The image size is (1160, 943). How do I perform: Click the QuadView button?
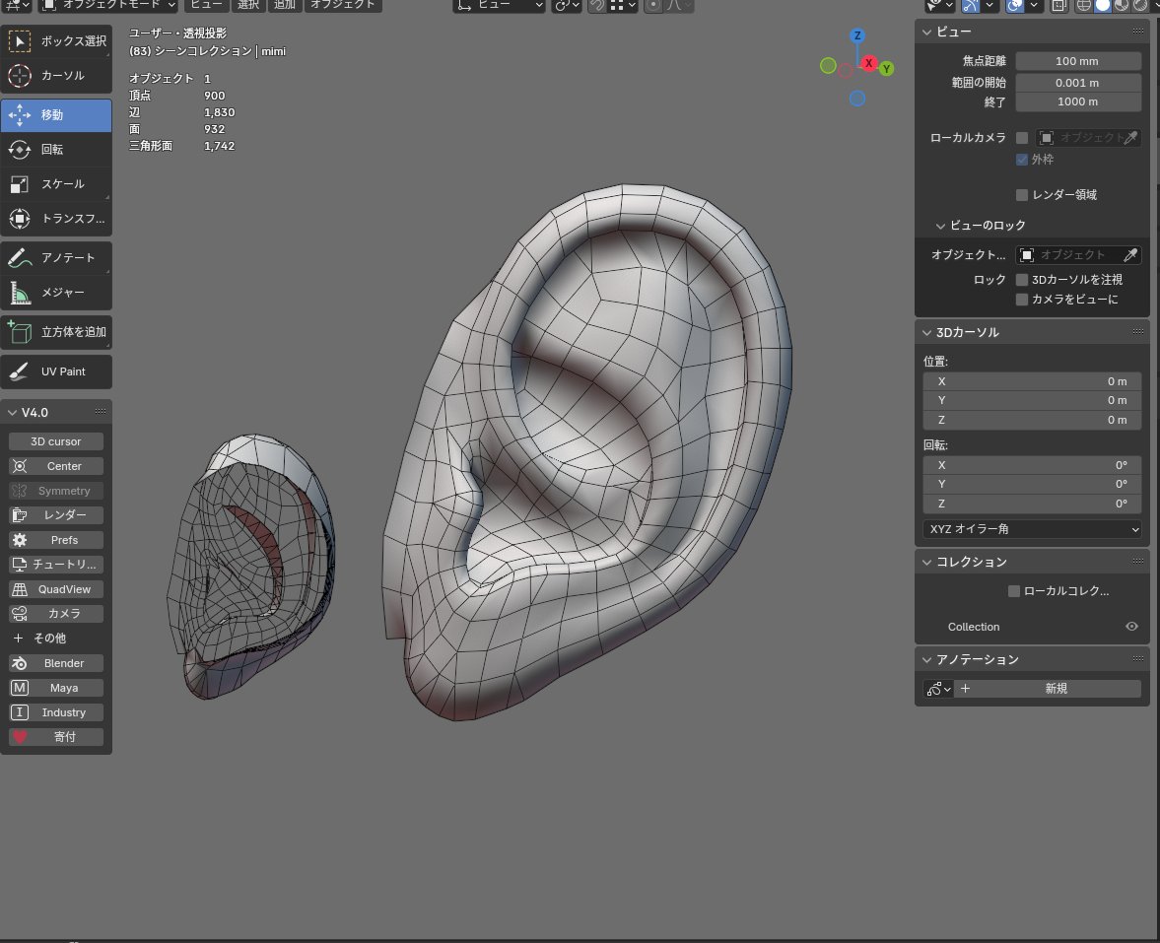tap(56, 589)
